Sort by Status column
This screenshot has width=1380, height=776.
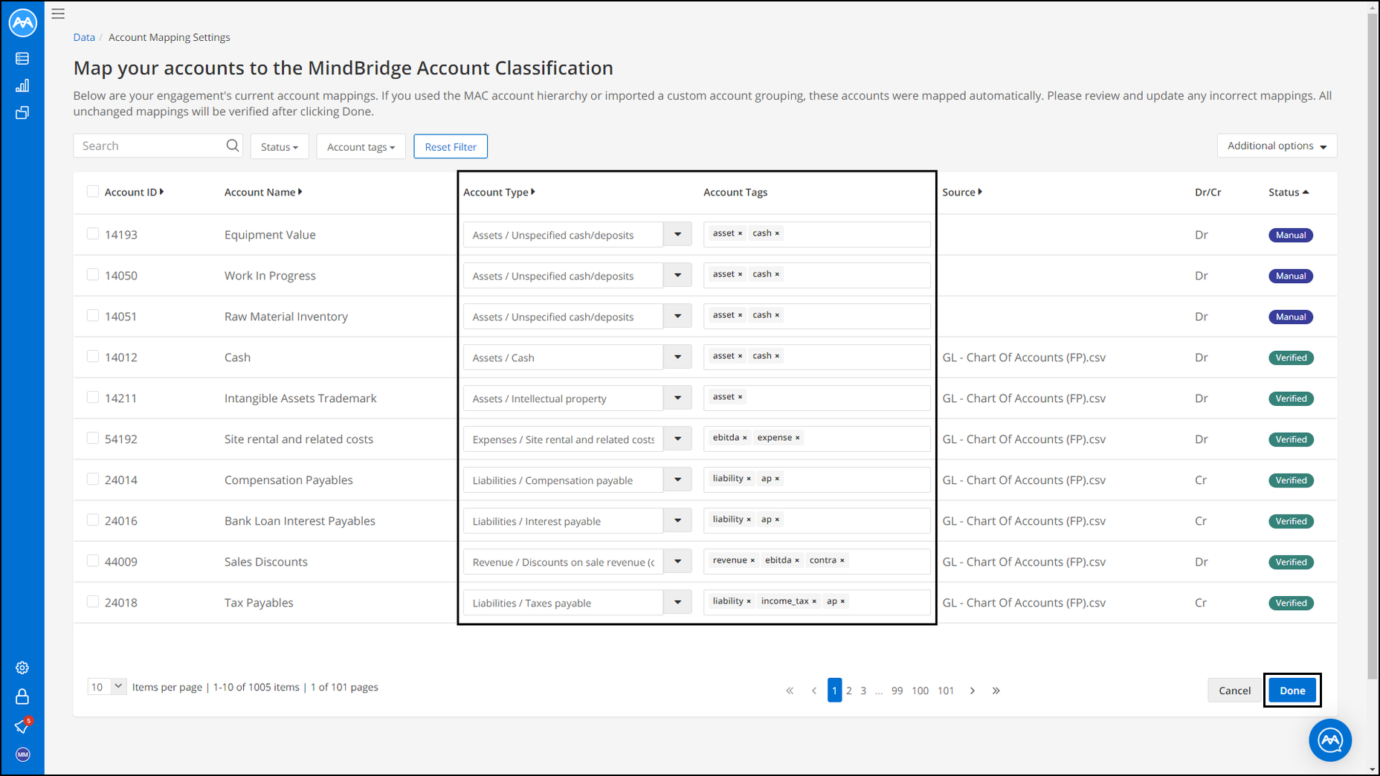pyautogui.click(x=1289, y=192)
